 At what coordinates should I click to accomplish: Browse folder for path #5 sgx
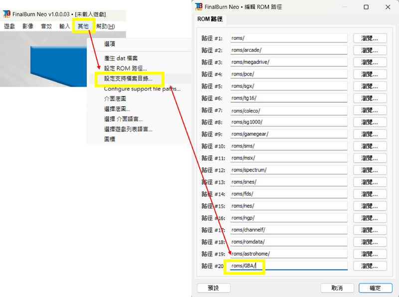(370, 86)
